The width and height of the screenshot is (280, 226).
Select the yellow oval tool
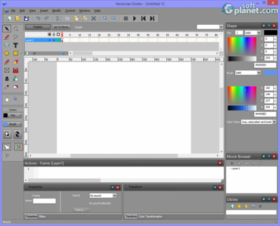7,53
